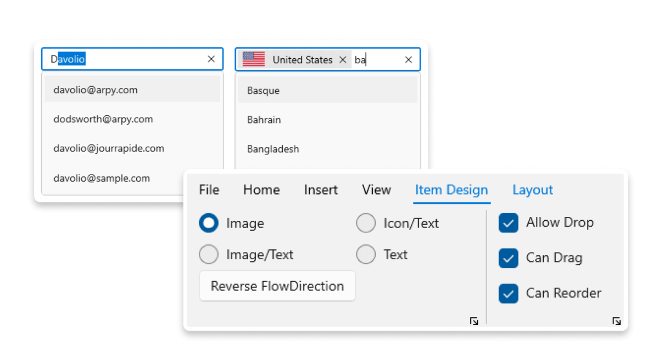Uncheck Allow Drop
Viewport: 659px width, 346px height.
508,223
